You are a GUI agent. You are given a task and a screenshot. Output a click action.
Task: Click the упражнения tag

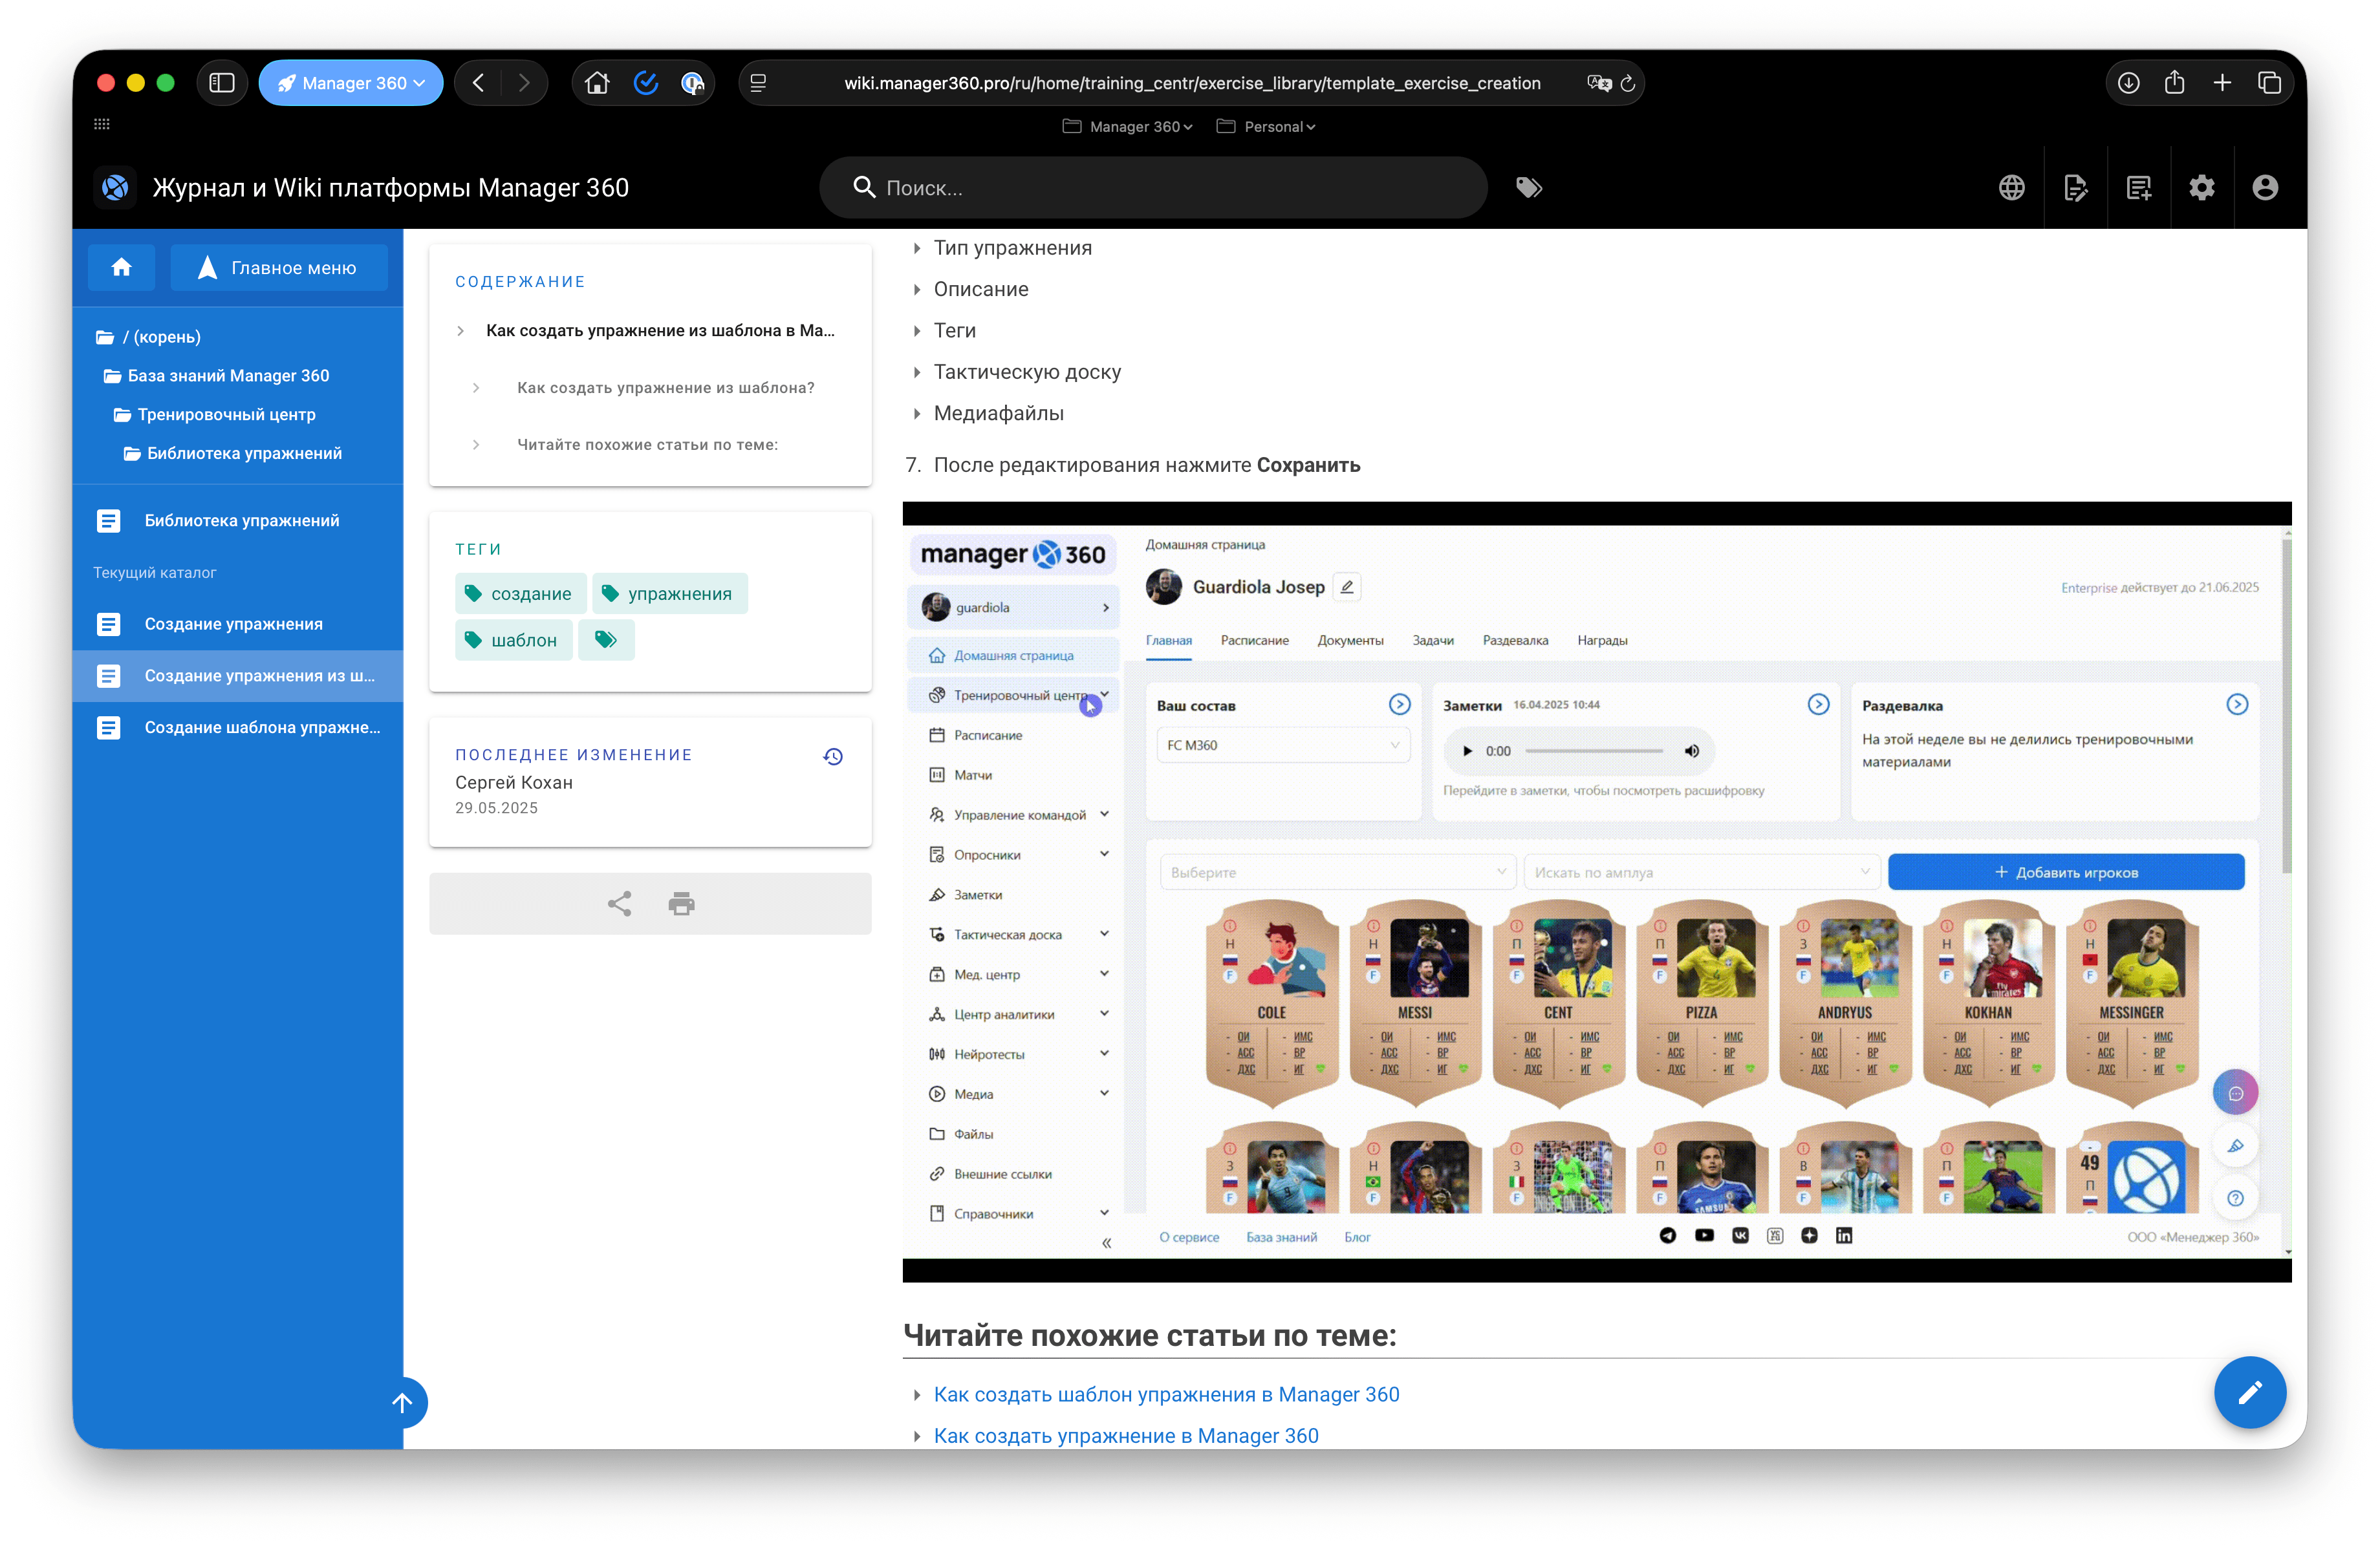pos(670,595)
